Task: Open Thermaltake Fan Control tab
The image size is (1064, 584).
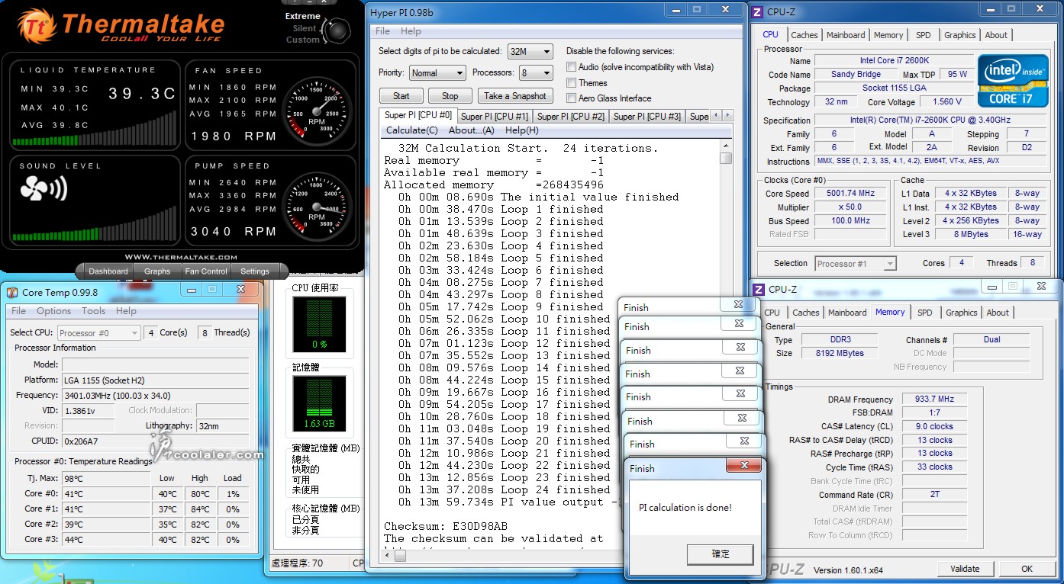Action: [206, 271]
